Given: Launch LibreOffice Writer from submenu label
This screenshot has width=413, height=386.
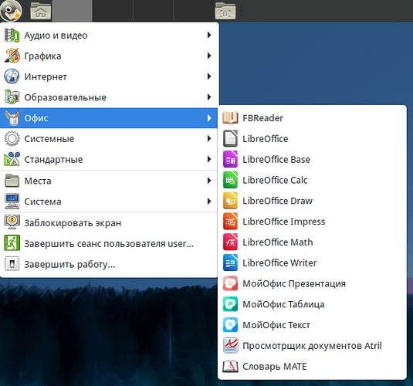Looking at the screenshot, I should (x=279, y=262).
